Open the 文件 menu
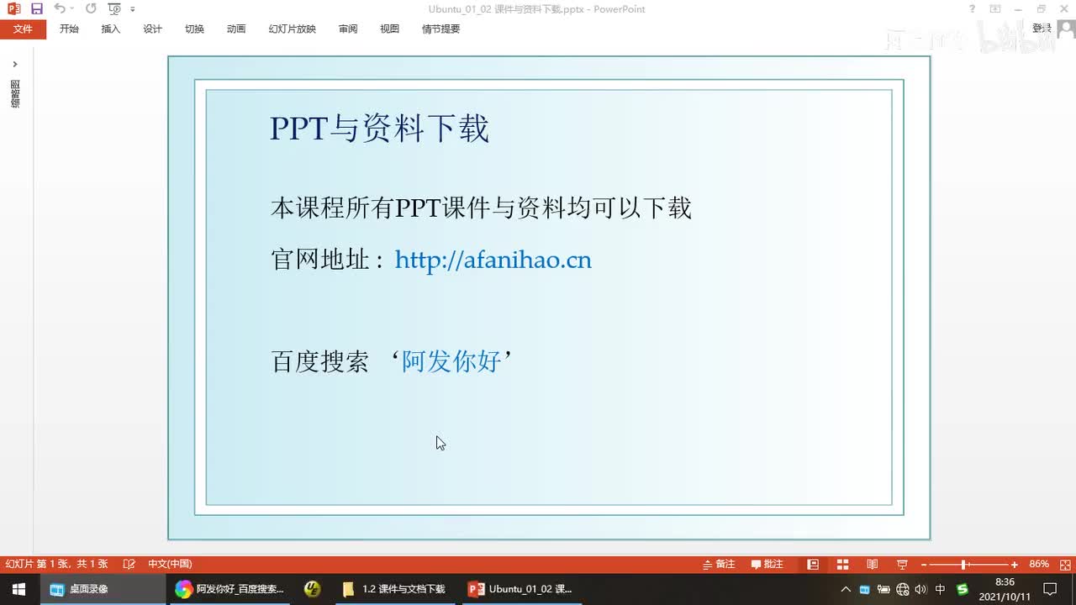Screen dimensions: 1076x605 23,29
